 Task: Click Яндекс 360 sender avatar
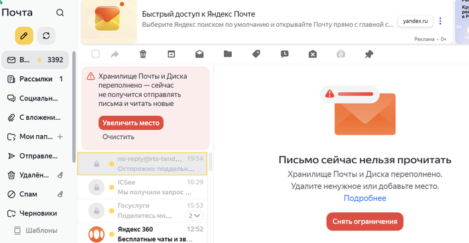pos(96,234)
